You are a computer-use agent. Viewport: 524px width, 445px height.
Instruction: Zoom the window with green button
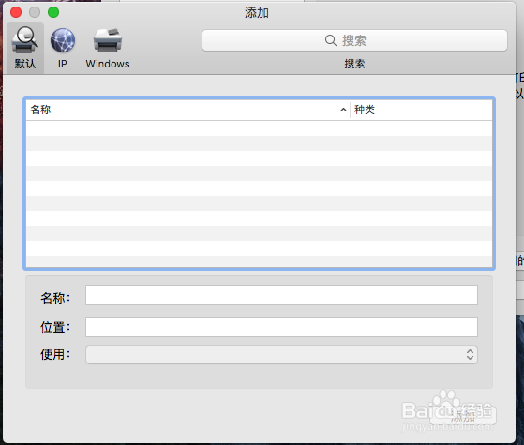(x=53, y=12)
